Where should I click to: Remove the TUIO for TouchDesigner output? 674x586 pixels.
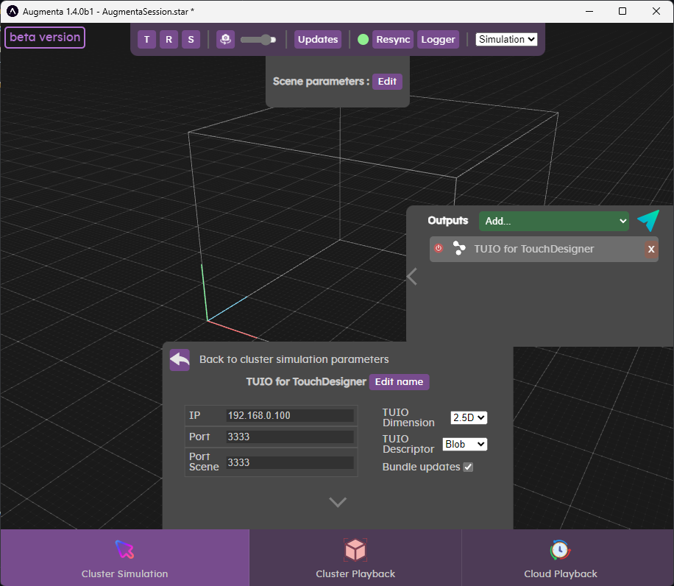coord(651,250)
